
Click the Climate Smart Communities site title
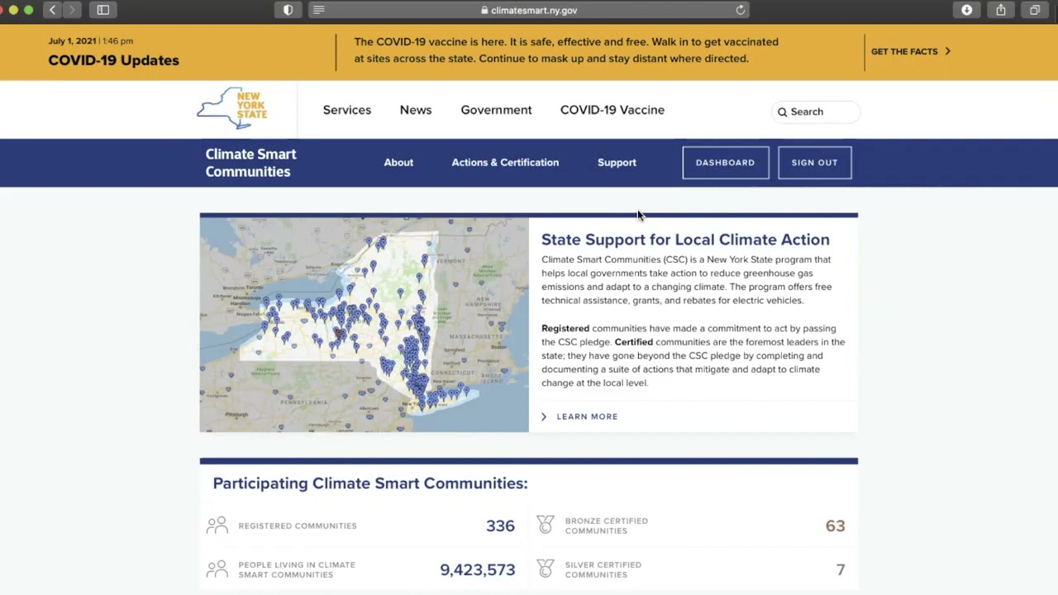tap(250, 163)
